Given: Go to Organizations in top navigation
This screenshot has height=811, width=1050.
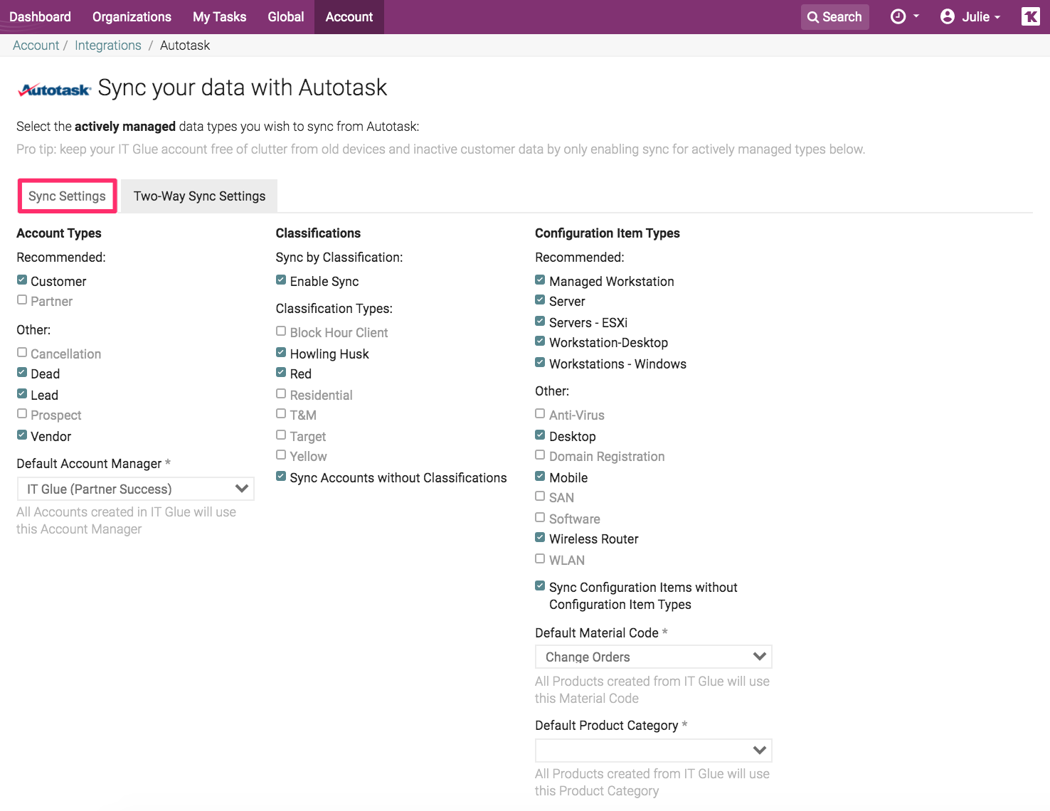Looking at the screenshot, I should [132, 17].
